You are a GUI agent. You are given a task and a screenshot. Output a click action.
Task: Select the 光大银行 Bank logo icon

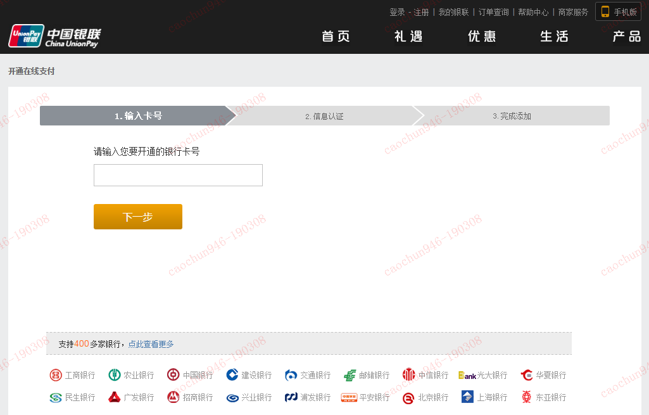[x=467, y=376]
